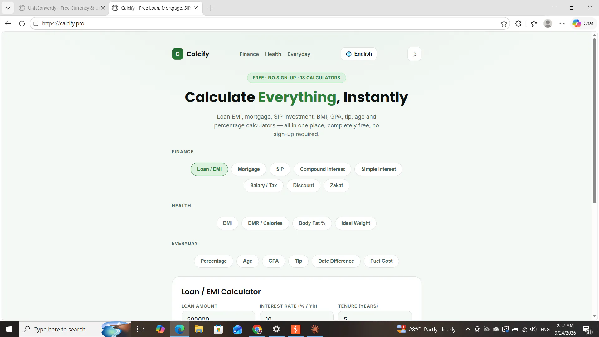This screenshot has width=599, height=337.
Task: Open the Everyday navigation menu
Action: (x=299, y=54)
